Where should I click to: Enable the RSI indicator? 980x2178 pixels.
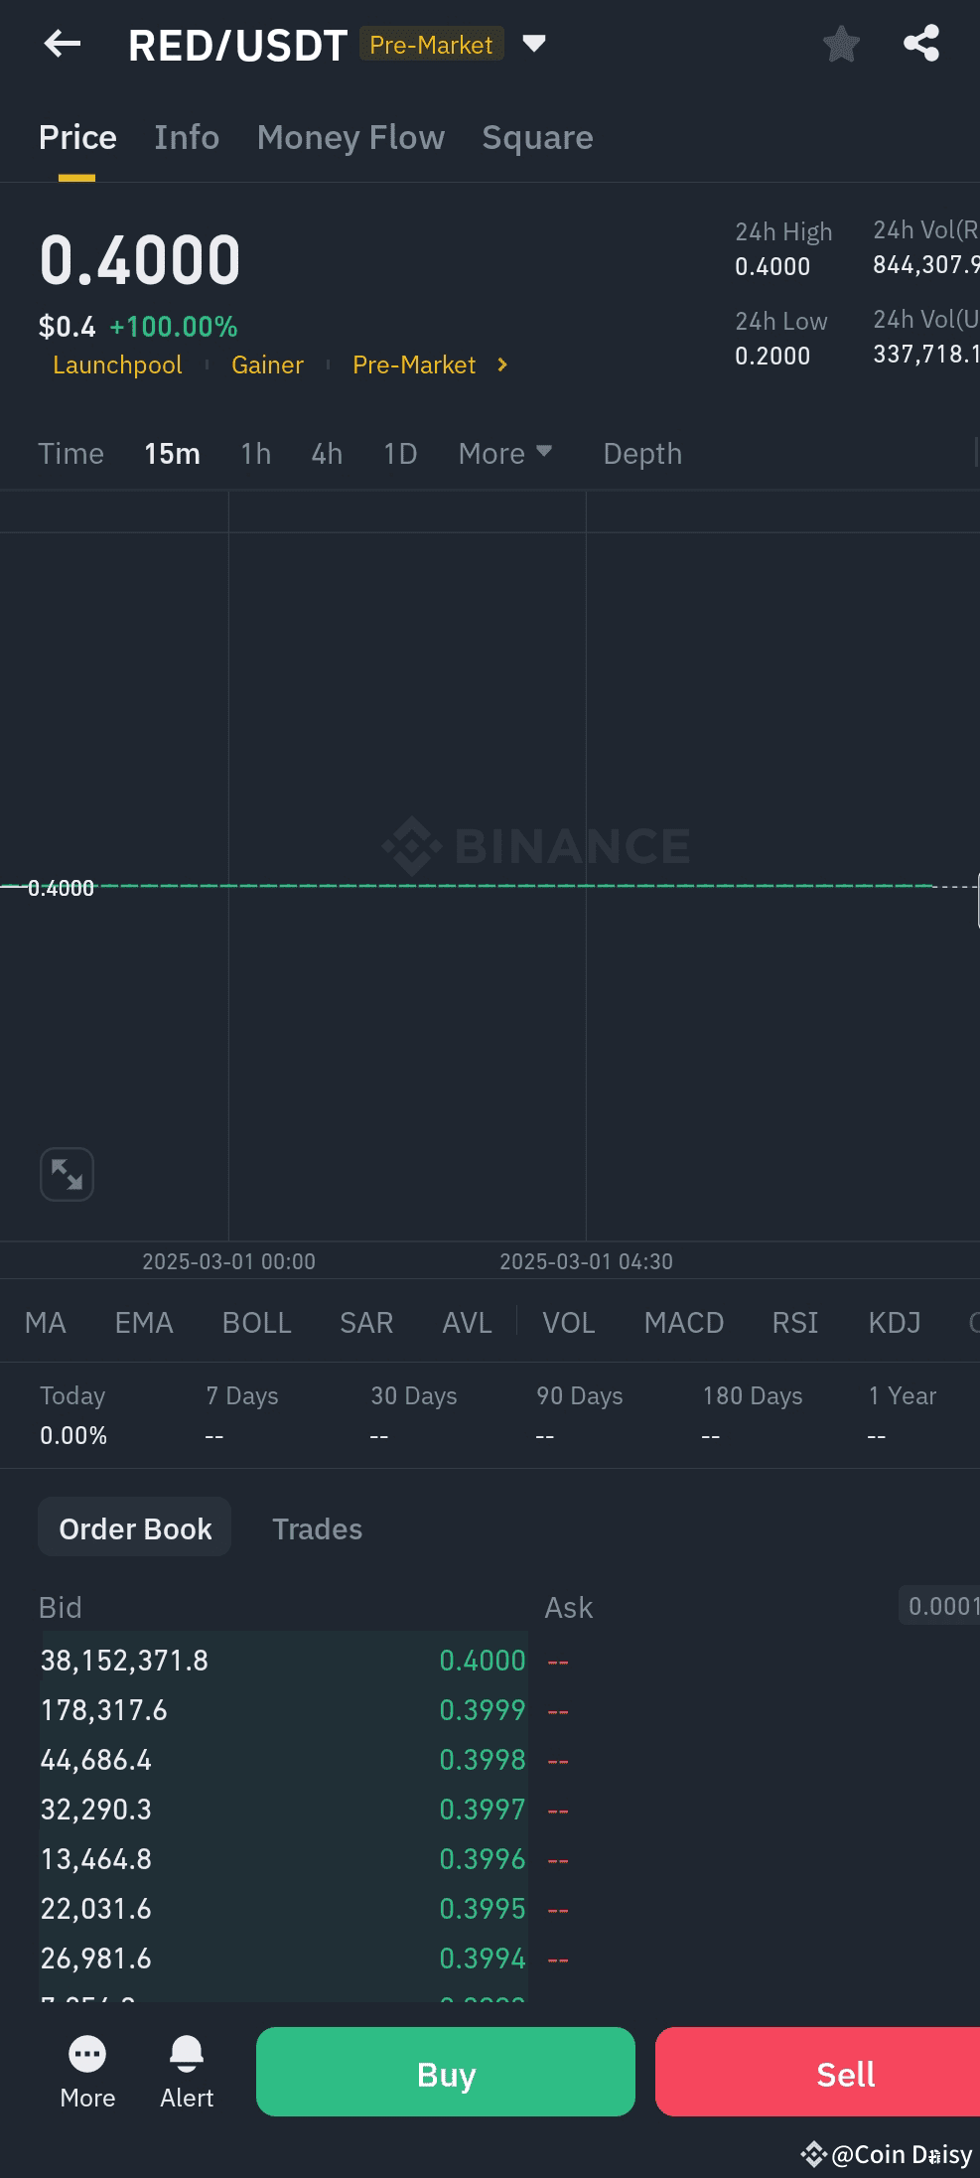794,1322
